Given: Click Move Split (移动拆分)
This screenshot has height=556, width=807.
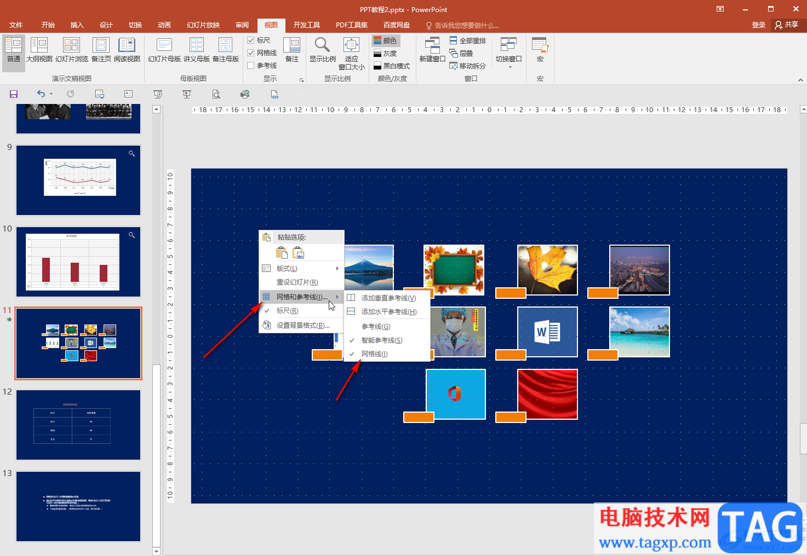Looking at the screenshot, I should click(468, 66).
